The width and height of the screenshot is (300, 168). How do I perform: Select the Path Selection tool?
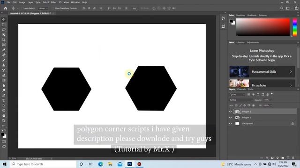click(x=4, y=105)
